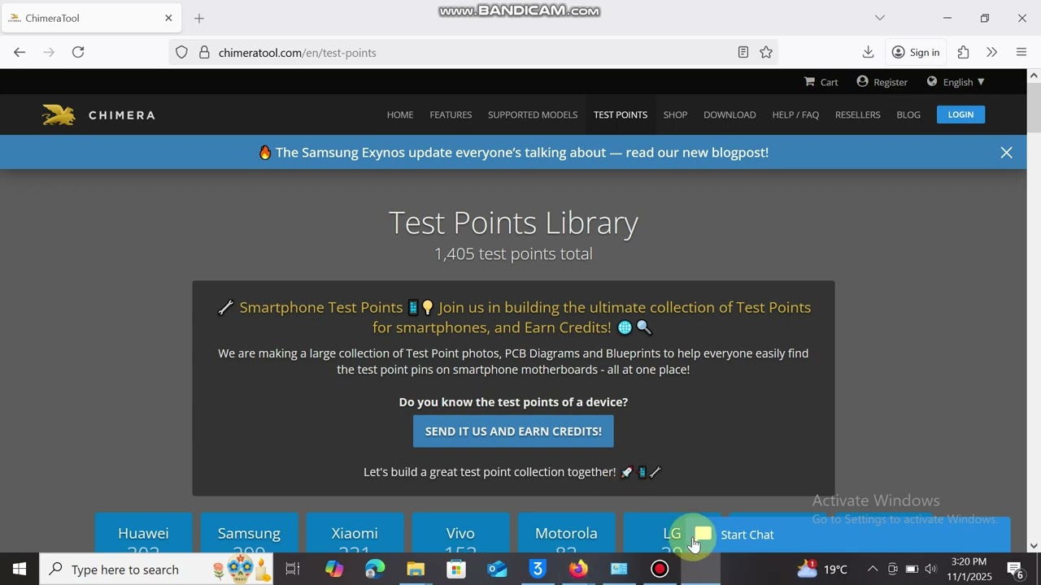Launch Copilot from the taskbar
This screenshot has width=1041, height=585.
click(x=334, y=569)
